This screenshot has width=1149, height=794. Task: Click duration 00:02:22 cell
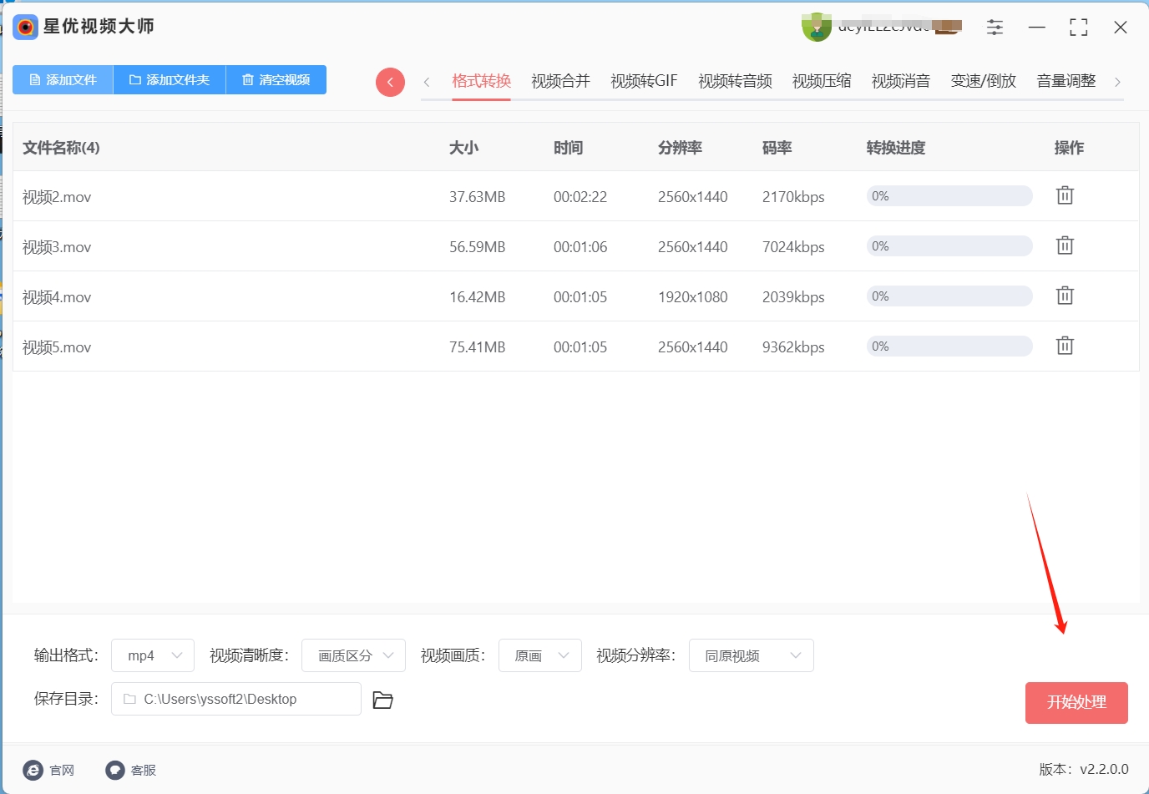coord(580,197)
